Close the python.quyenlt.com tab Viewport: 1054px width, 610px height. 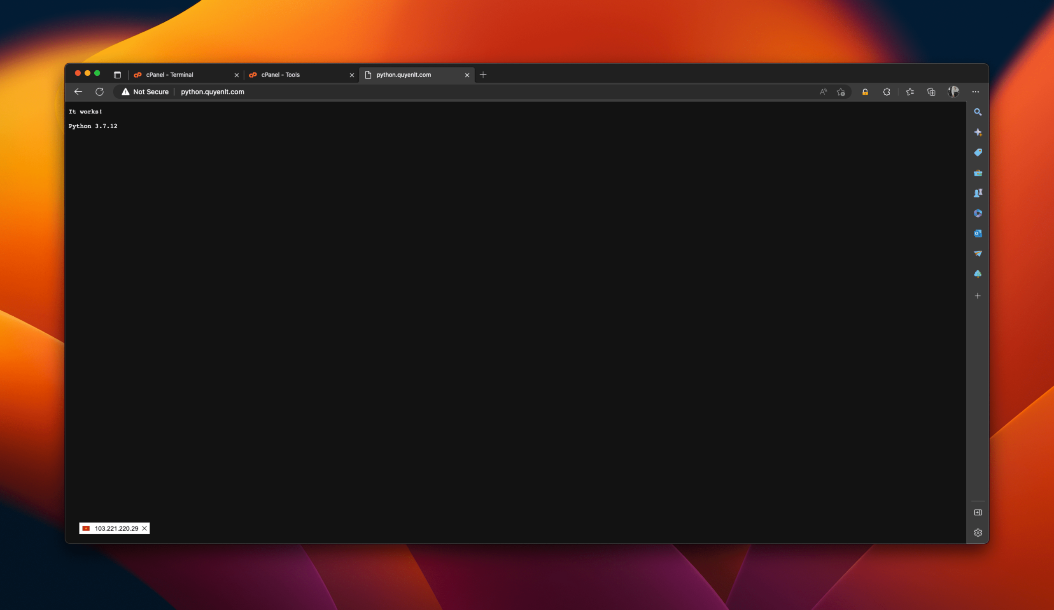[467, 75]
